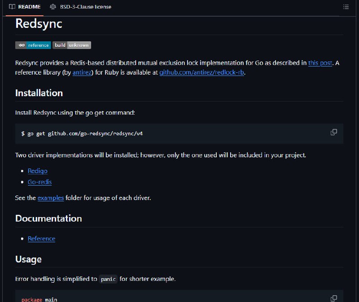Click the Usage heading
The height and width of the screenshot is (302, 359).
point(28,259)
